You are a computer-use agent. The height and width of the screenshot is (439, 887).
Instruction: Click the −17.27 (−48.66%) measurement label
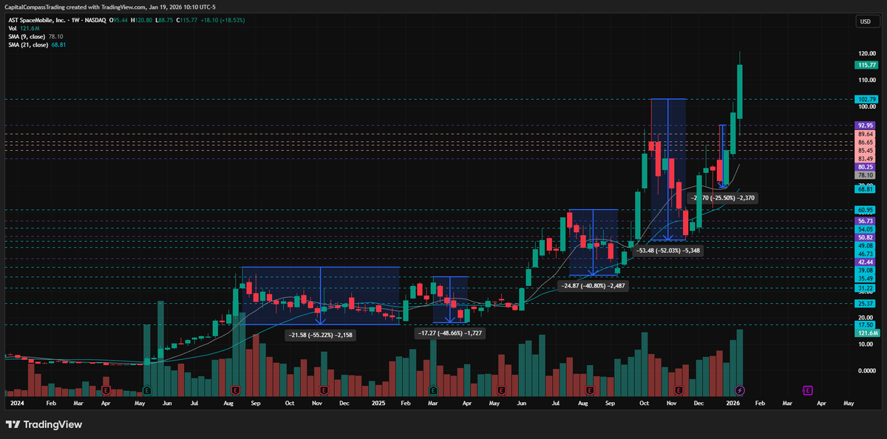pyautogui.click(x=451, y=334)
